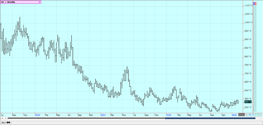Click the 1000^0 price axis label
Viewport: 263px width, 125px height.
tap(248, 23)
